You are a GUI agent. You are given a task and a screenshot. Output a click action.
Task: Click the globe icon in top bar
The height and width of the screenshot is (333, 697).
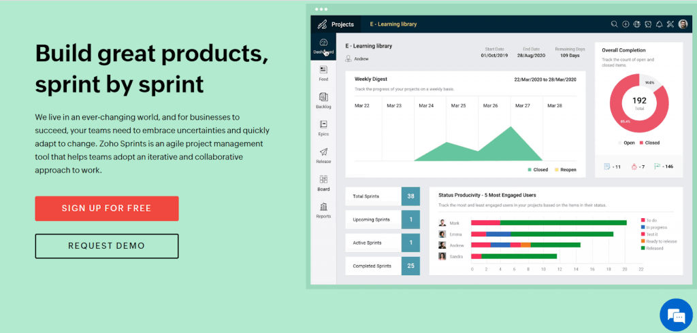637,24
